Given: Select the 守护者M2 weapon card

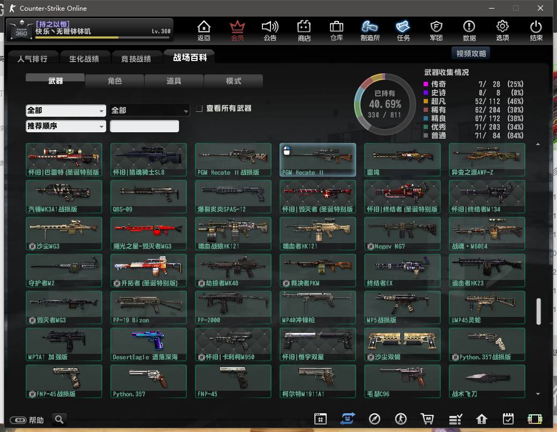Looking at the screenshot, I should 64,270.
